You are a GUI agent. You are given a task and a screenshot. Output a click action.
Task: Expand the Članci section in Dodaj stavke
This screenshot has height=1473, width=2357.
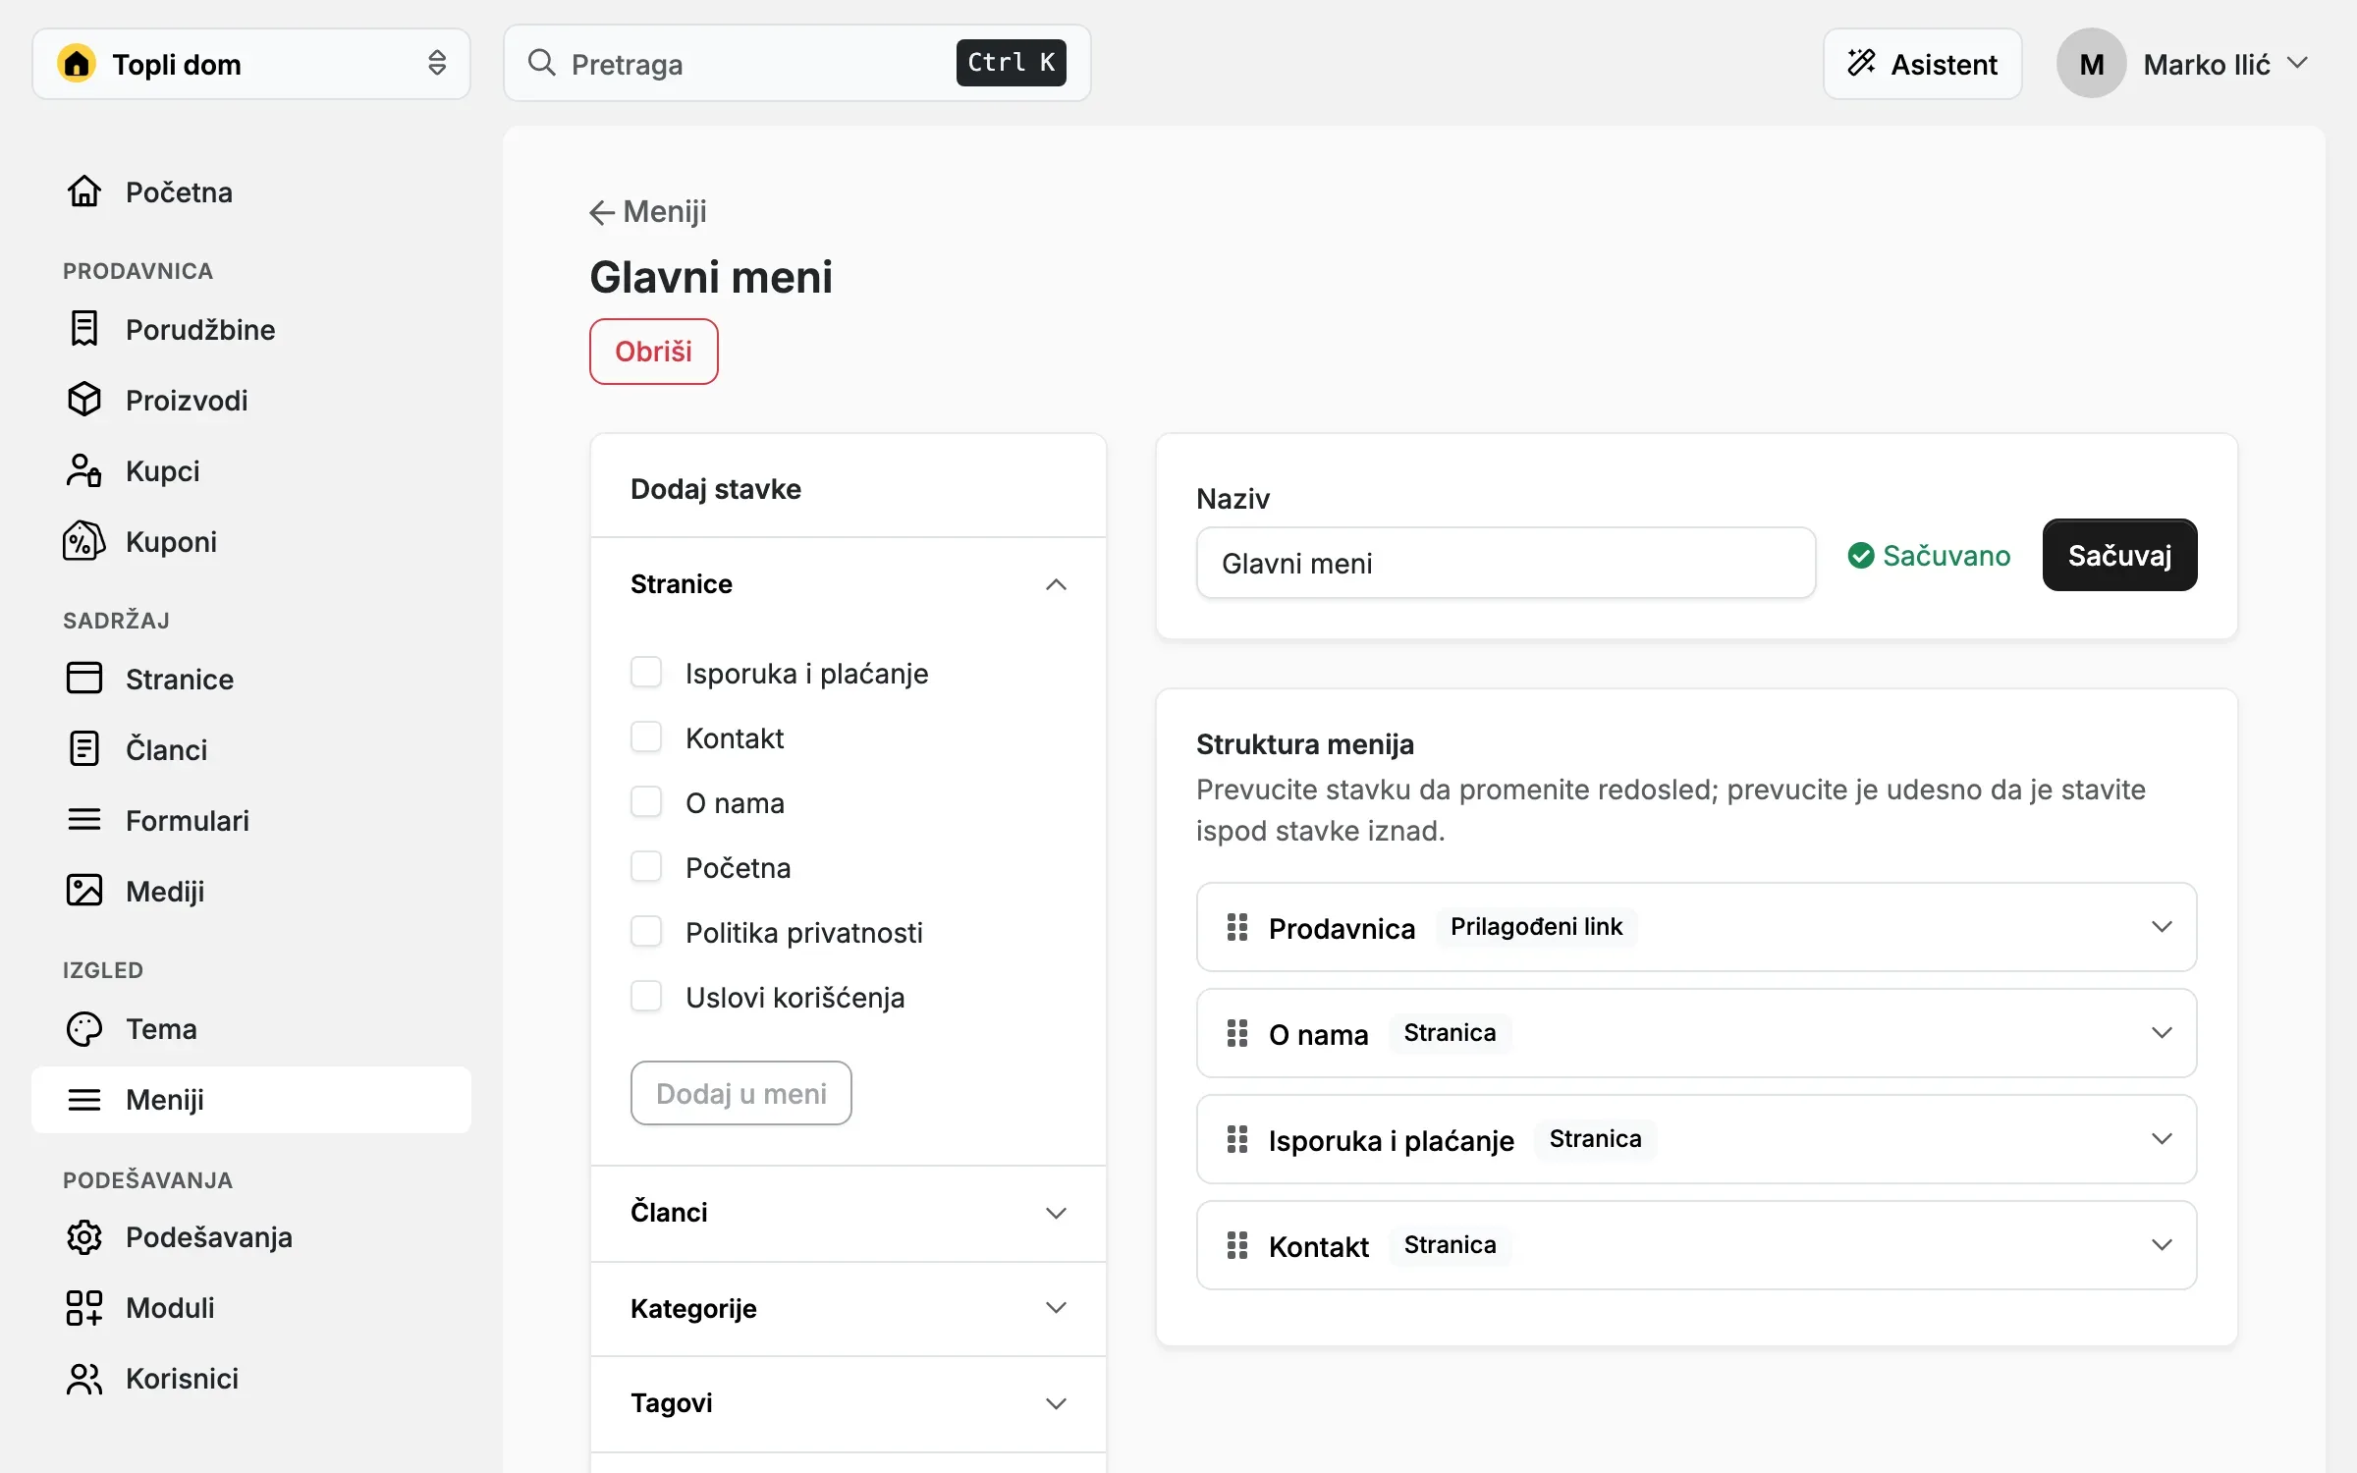pos(849,1213)
